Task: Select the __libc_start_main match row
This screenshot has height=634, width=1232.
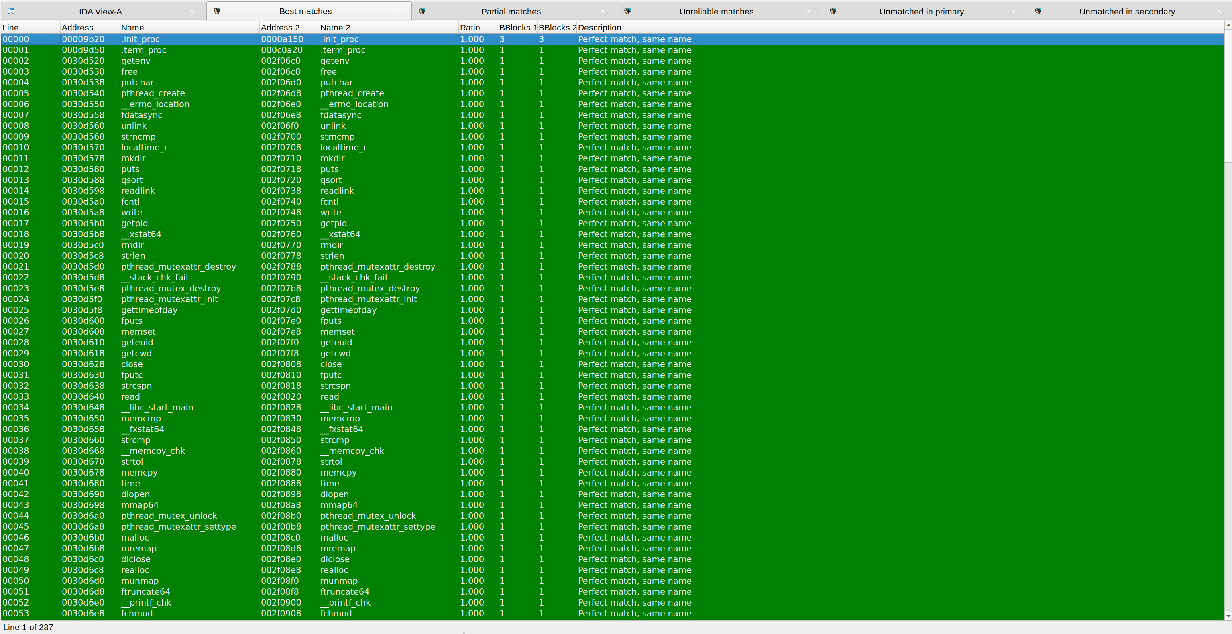Action: (157, 407)
